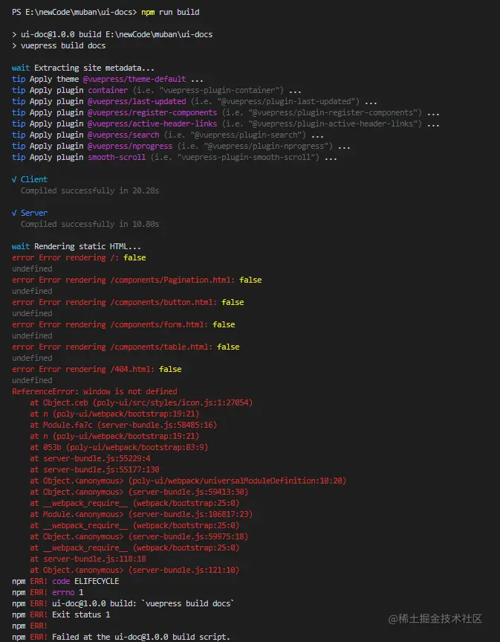
Task: Click the checkmark beside Server
Action: click(15, 213)
